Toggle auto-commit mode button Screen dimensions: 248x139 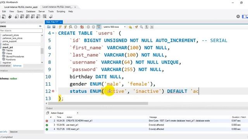click(x=99, y=27)
